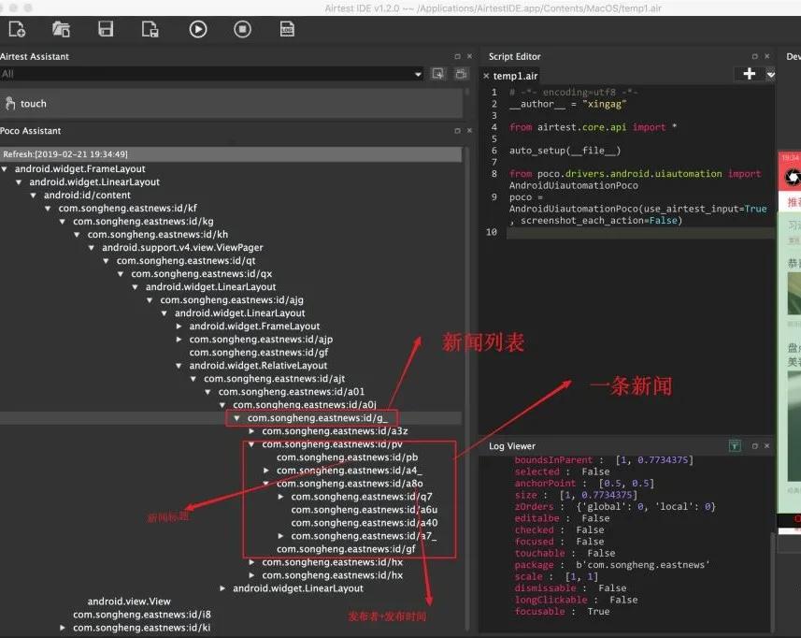The width and height of the screenshot is (801, 638).
Task: Select the touch hand icon in Airtest Assistant
Action: pos(11,103)
